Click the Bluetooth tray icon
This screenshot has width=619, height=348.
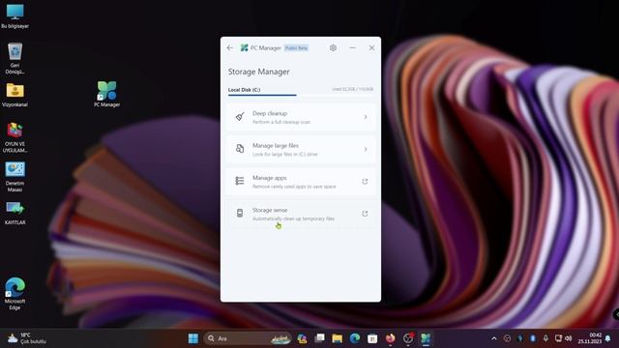coord(533,338)
